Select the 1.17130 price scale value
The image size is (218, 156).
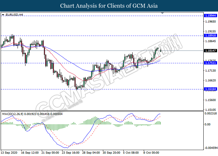(x=211, y=71)
